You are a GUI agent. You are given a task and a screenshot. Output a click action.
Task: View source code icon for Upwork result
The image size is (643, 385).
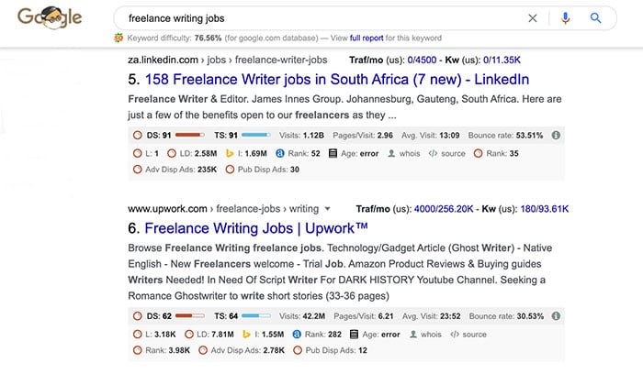[x=455, y=335]
